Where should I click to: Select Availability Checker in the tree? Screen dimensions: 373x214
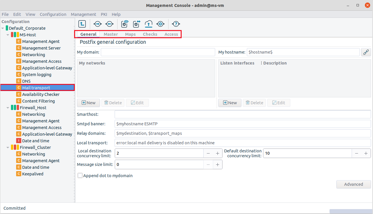tap(41, 94)
